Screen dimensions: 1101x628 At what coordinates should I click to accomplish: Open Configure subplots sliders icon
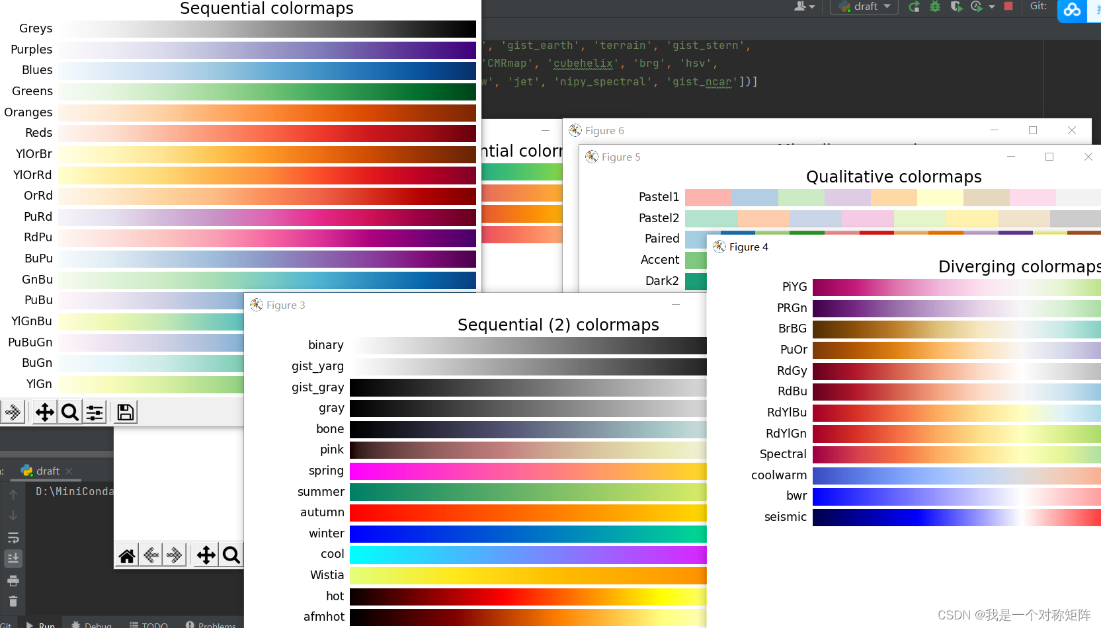pos(95,412)
